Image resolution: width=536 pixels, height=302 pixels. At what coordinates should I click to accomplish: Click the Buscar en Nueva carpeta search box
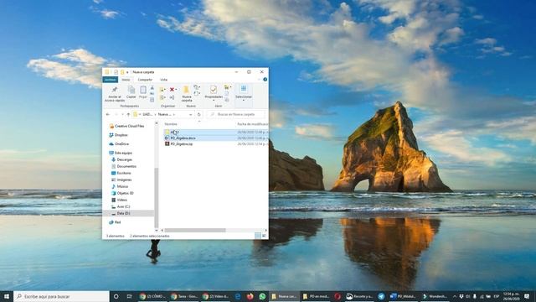236,114
